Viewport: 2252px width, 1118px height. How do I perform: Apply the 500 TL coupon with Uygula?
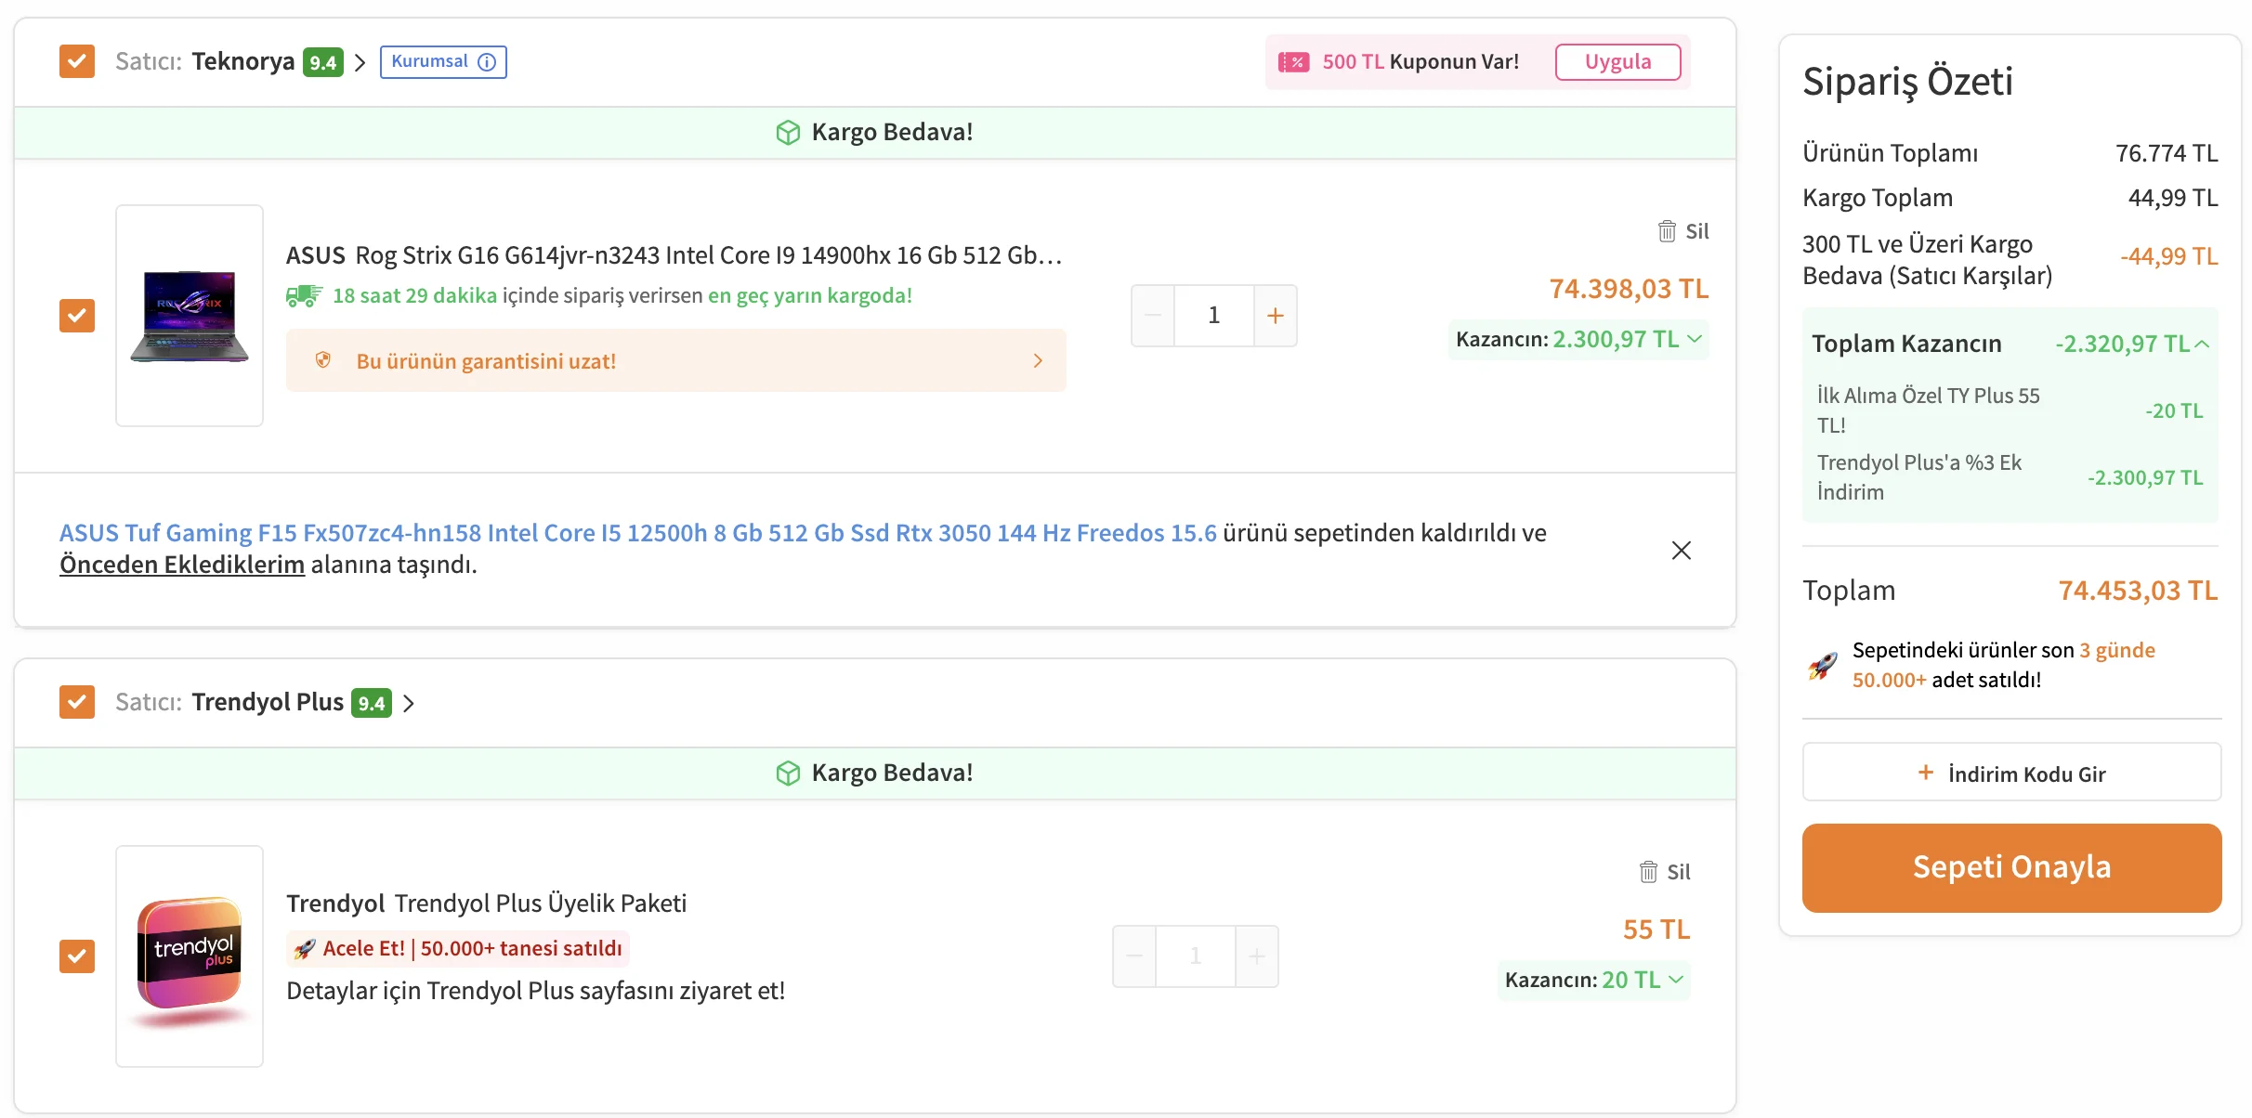click(x=1617, y=62)
